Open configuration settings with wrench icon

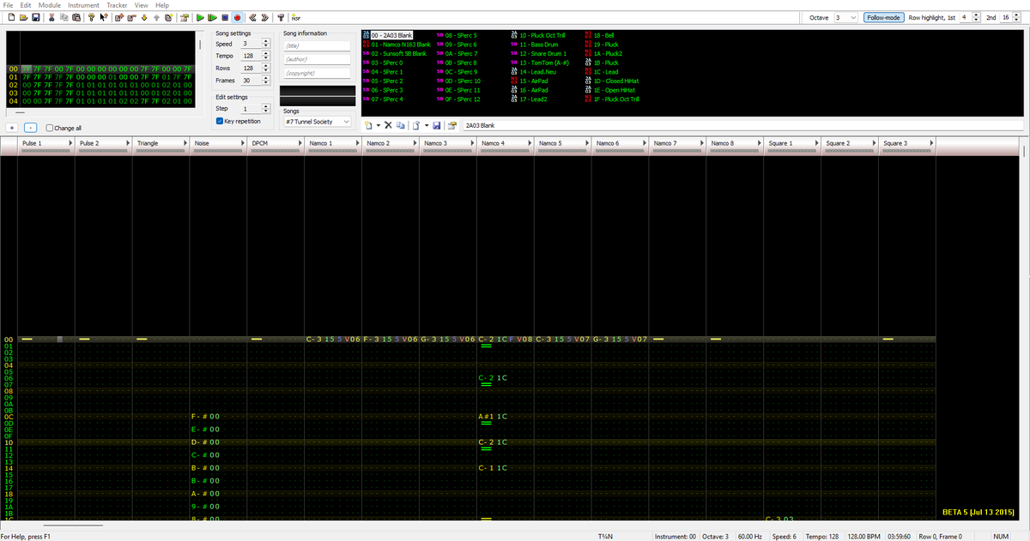tap(281, 17)
